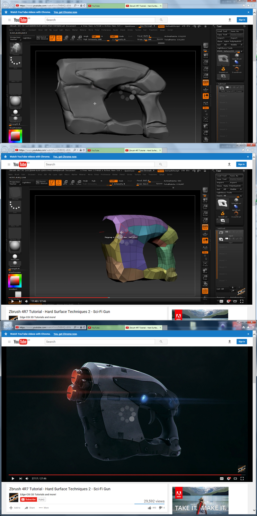
Task: Mute the volume in the 11:40 player
Action: click(x=27, y=301)
